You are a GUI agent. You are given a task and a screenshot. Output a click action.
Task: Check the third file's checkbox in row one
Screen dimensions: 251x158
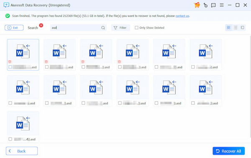[83, 67]
